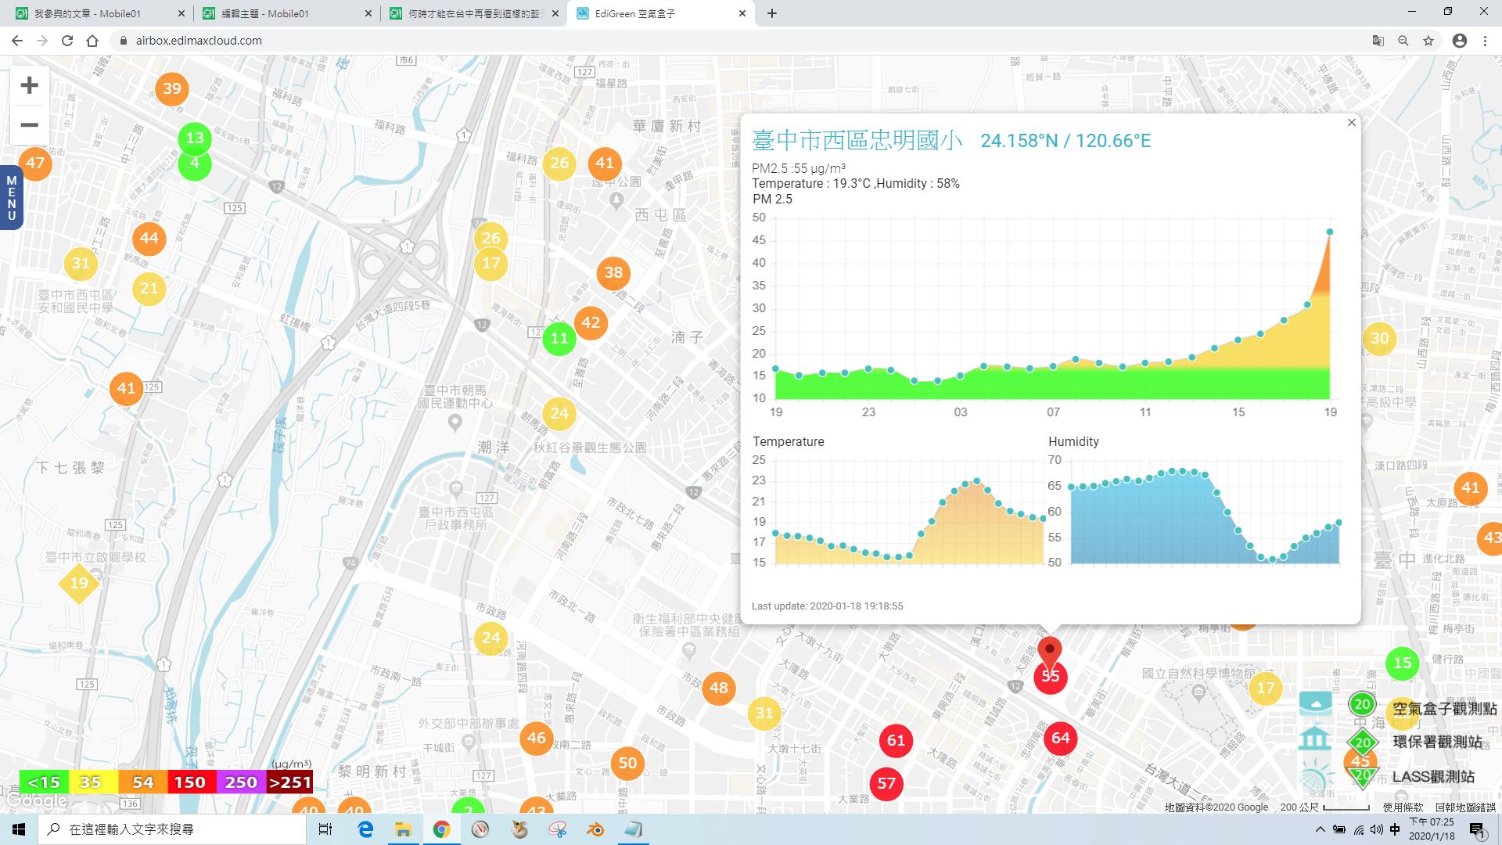Select the orange 46 sensor marker

point(537,738)
